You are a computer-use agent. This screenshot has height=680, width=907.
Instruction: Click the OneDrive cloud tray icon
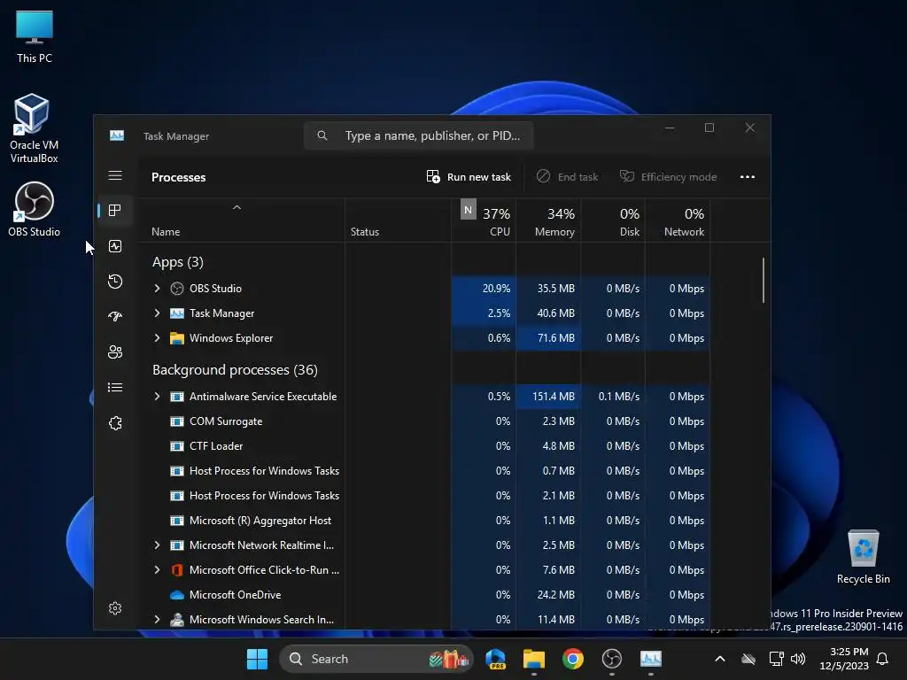[748, 659]
